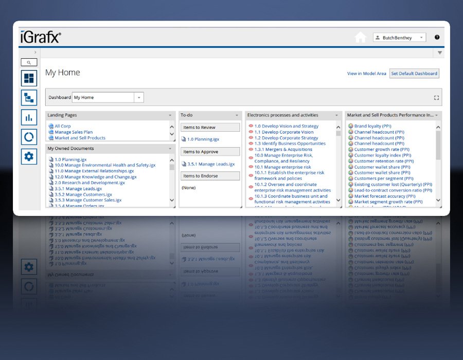Click the iGrafx logo
This screenshot has height=360, width=463.
click(x=41, y=37)
